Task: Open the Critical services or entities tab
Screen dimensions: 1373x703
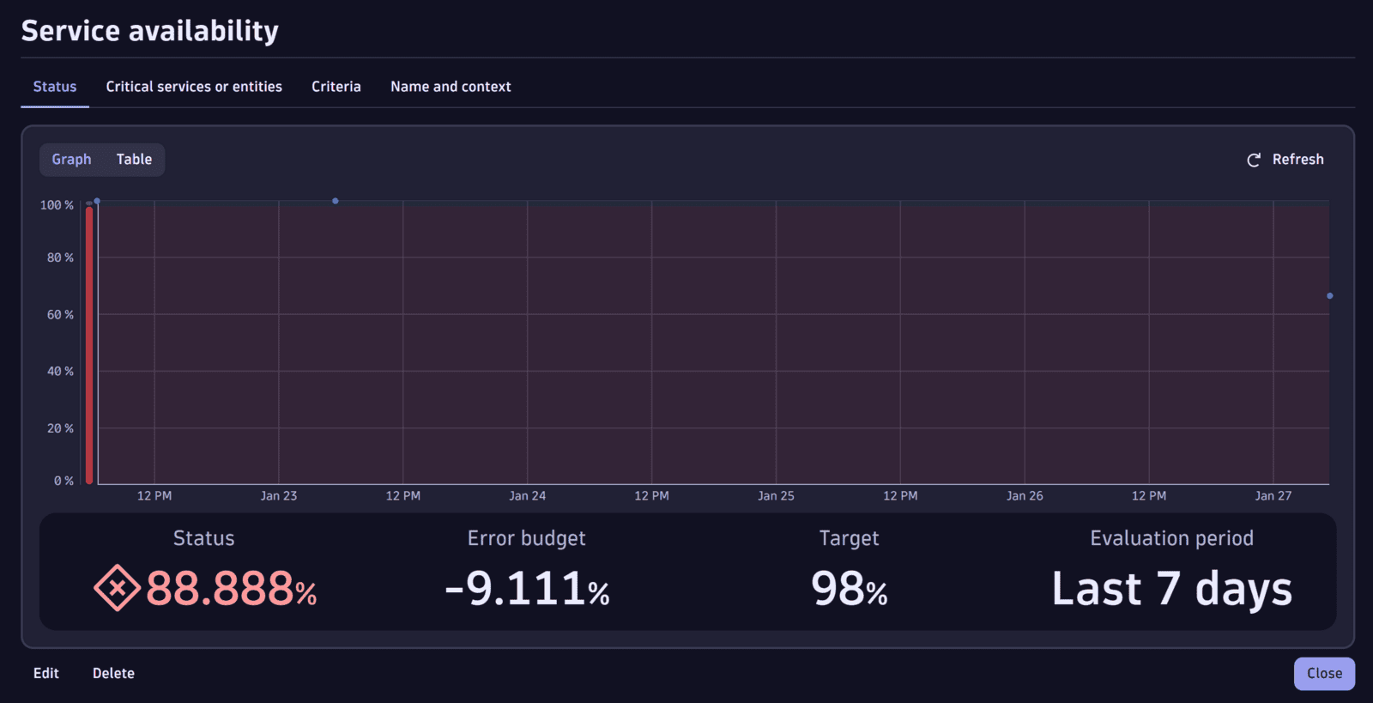Action: [194, 87]
